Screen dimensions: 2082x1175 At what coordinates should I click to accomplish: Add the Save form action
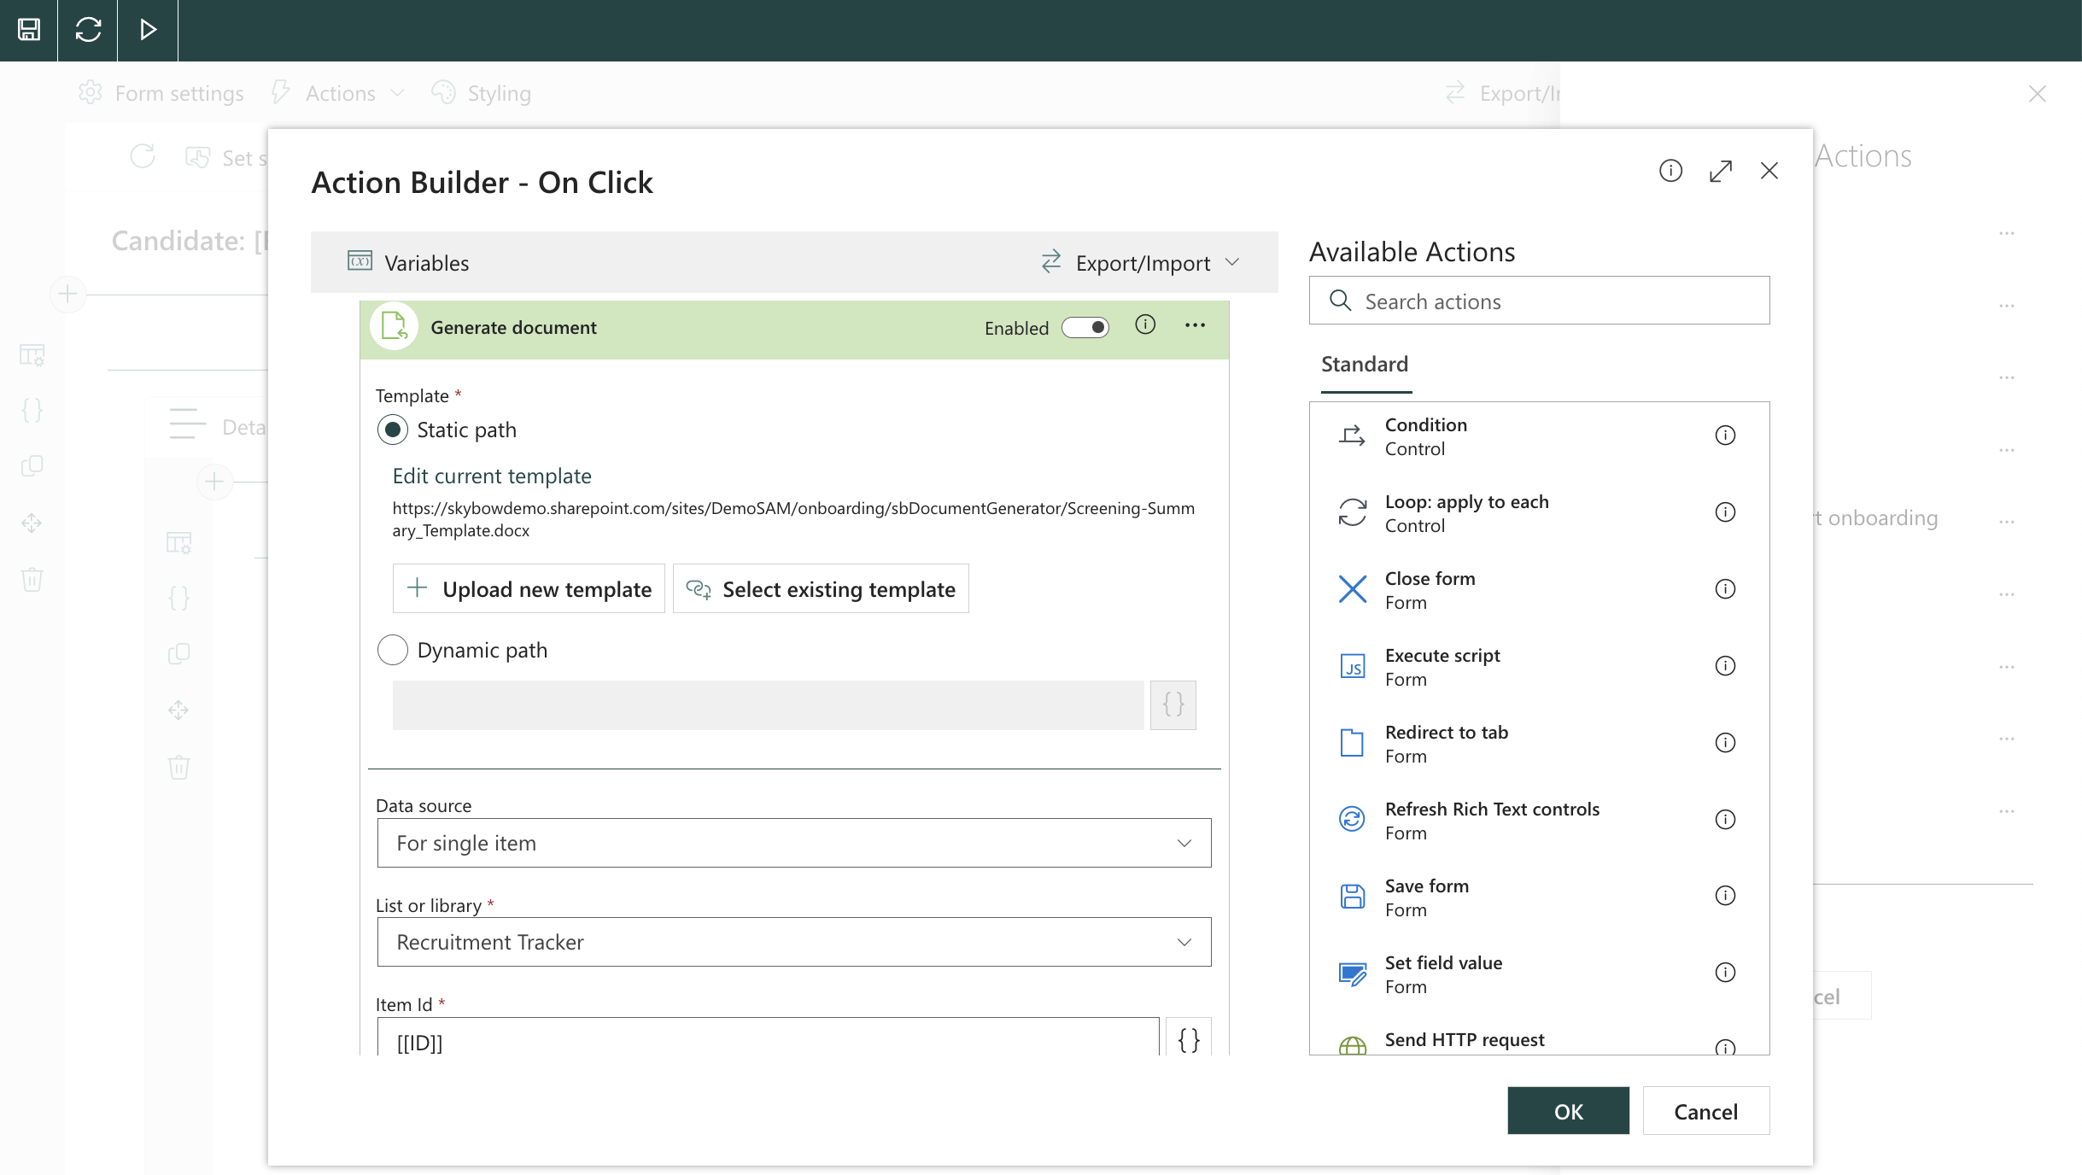pyautogui.click(x=1539, y=897)
